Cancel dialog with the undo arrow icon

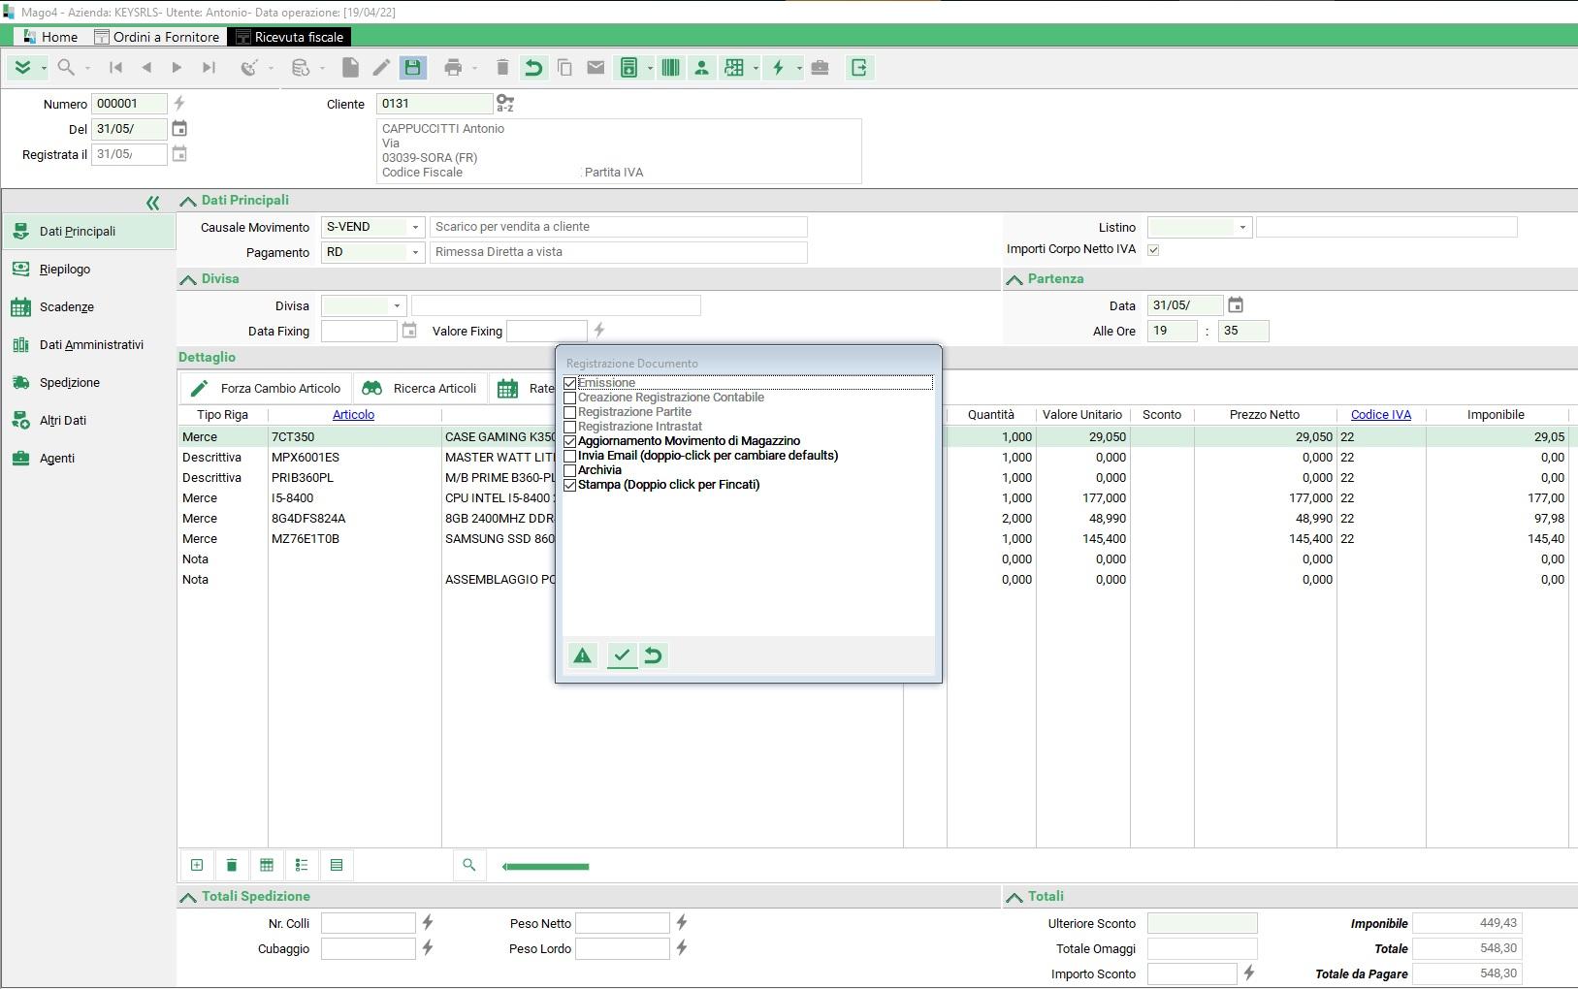point(654,656)
